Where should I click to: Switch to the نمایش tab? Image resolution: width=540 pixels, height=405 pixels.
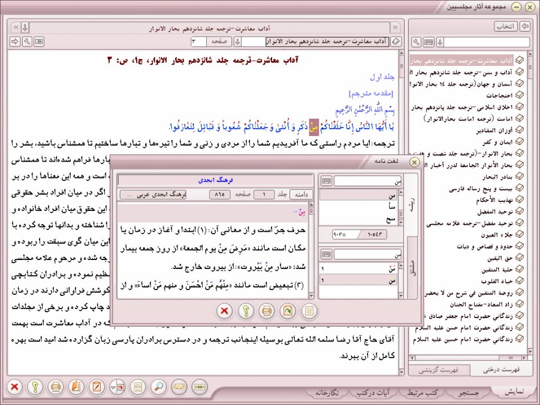coord(514,392)
